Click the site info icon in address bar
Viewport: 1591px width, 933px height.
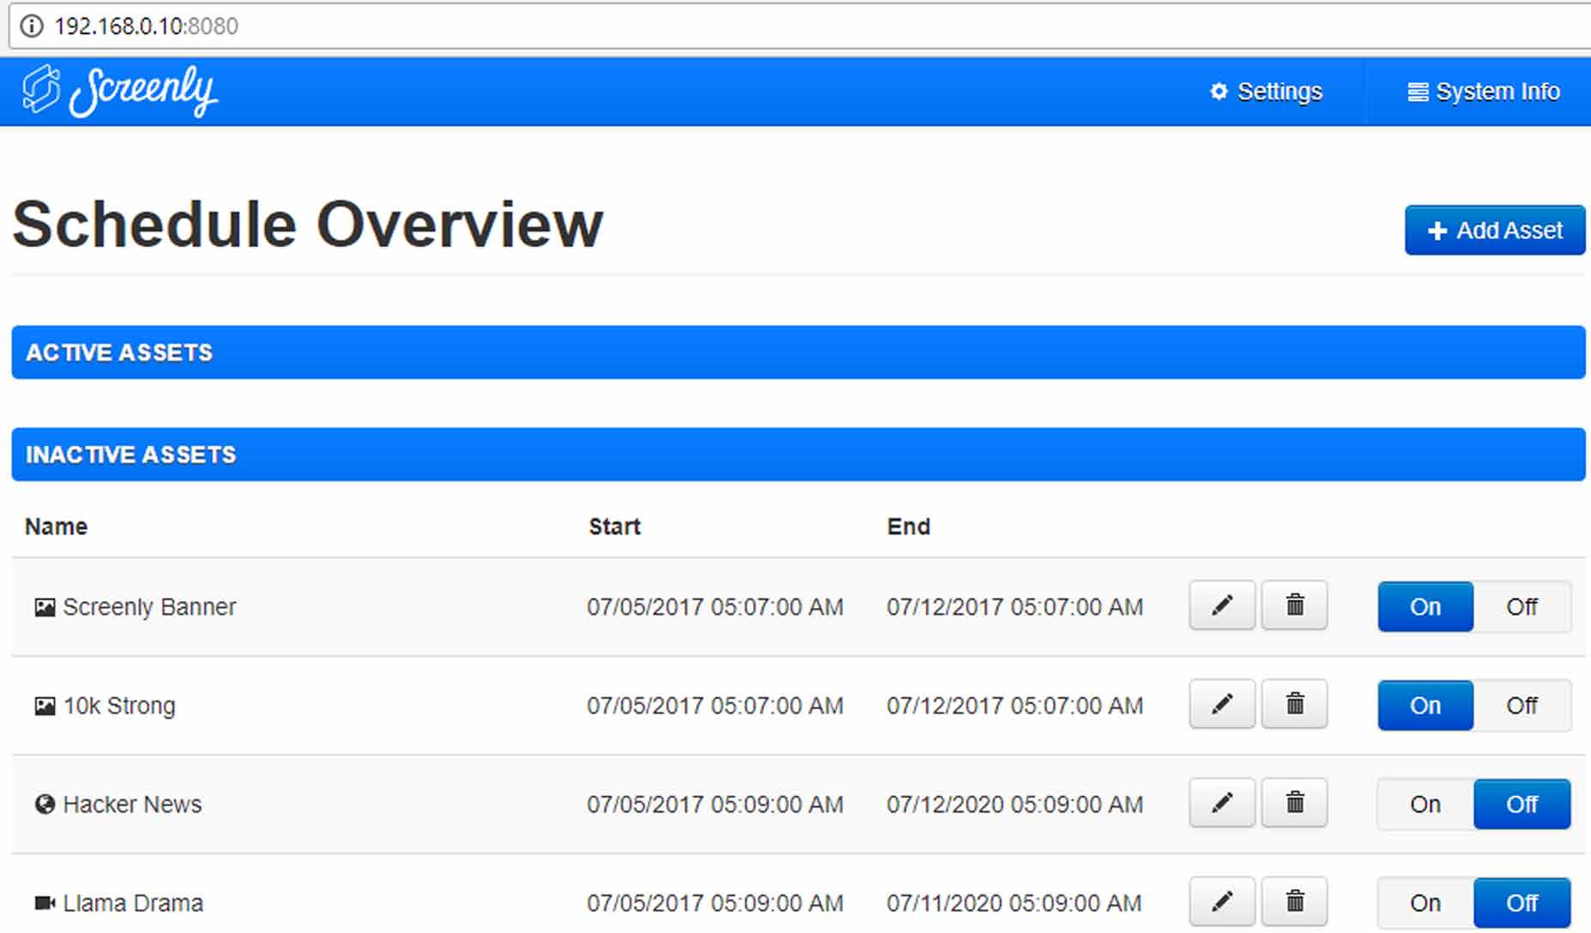pos(32,26)
